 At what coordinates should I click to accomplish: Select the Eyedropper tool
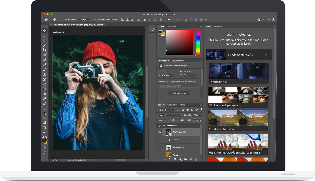pos(45,60)
